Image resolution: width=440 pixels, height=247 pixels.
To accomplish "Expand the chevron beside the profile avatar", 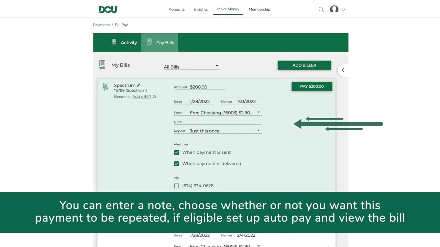I will pyautogui.click(x=343, y=10).
